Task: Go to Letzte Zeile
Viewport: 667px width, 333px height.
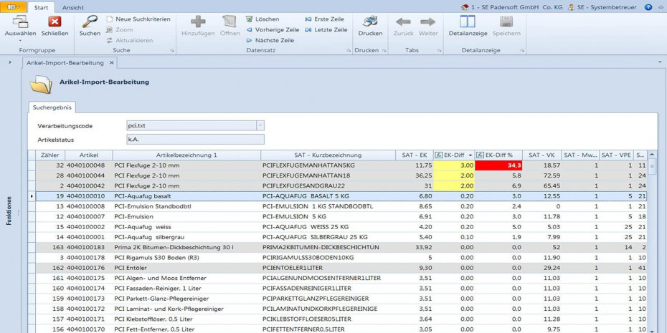Action: [326, 30]
